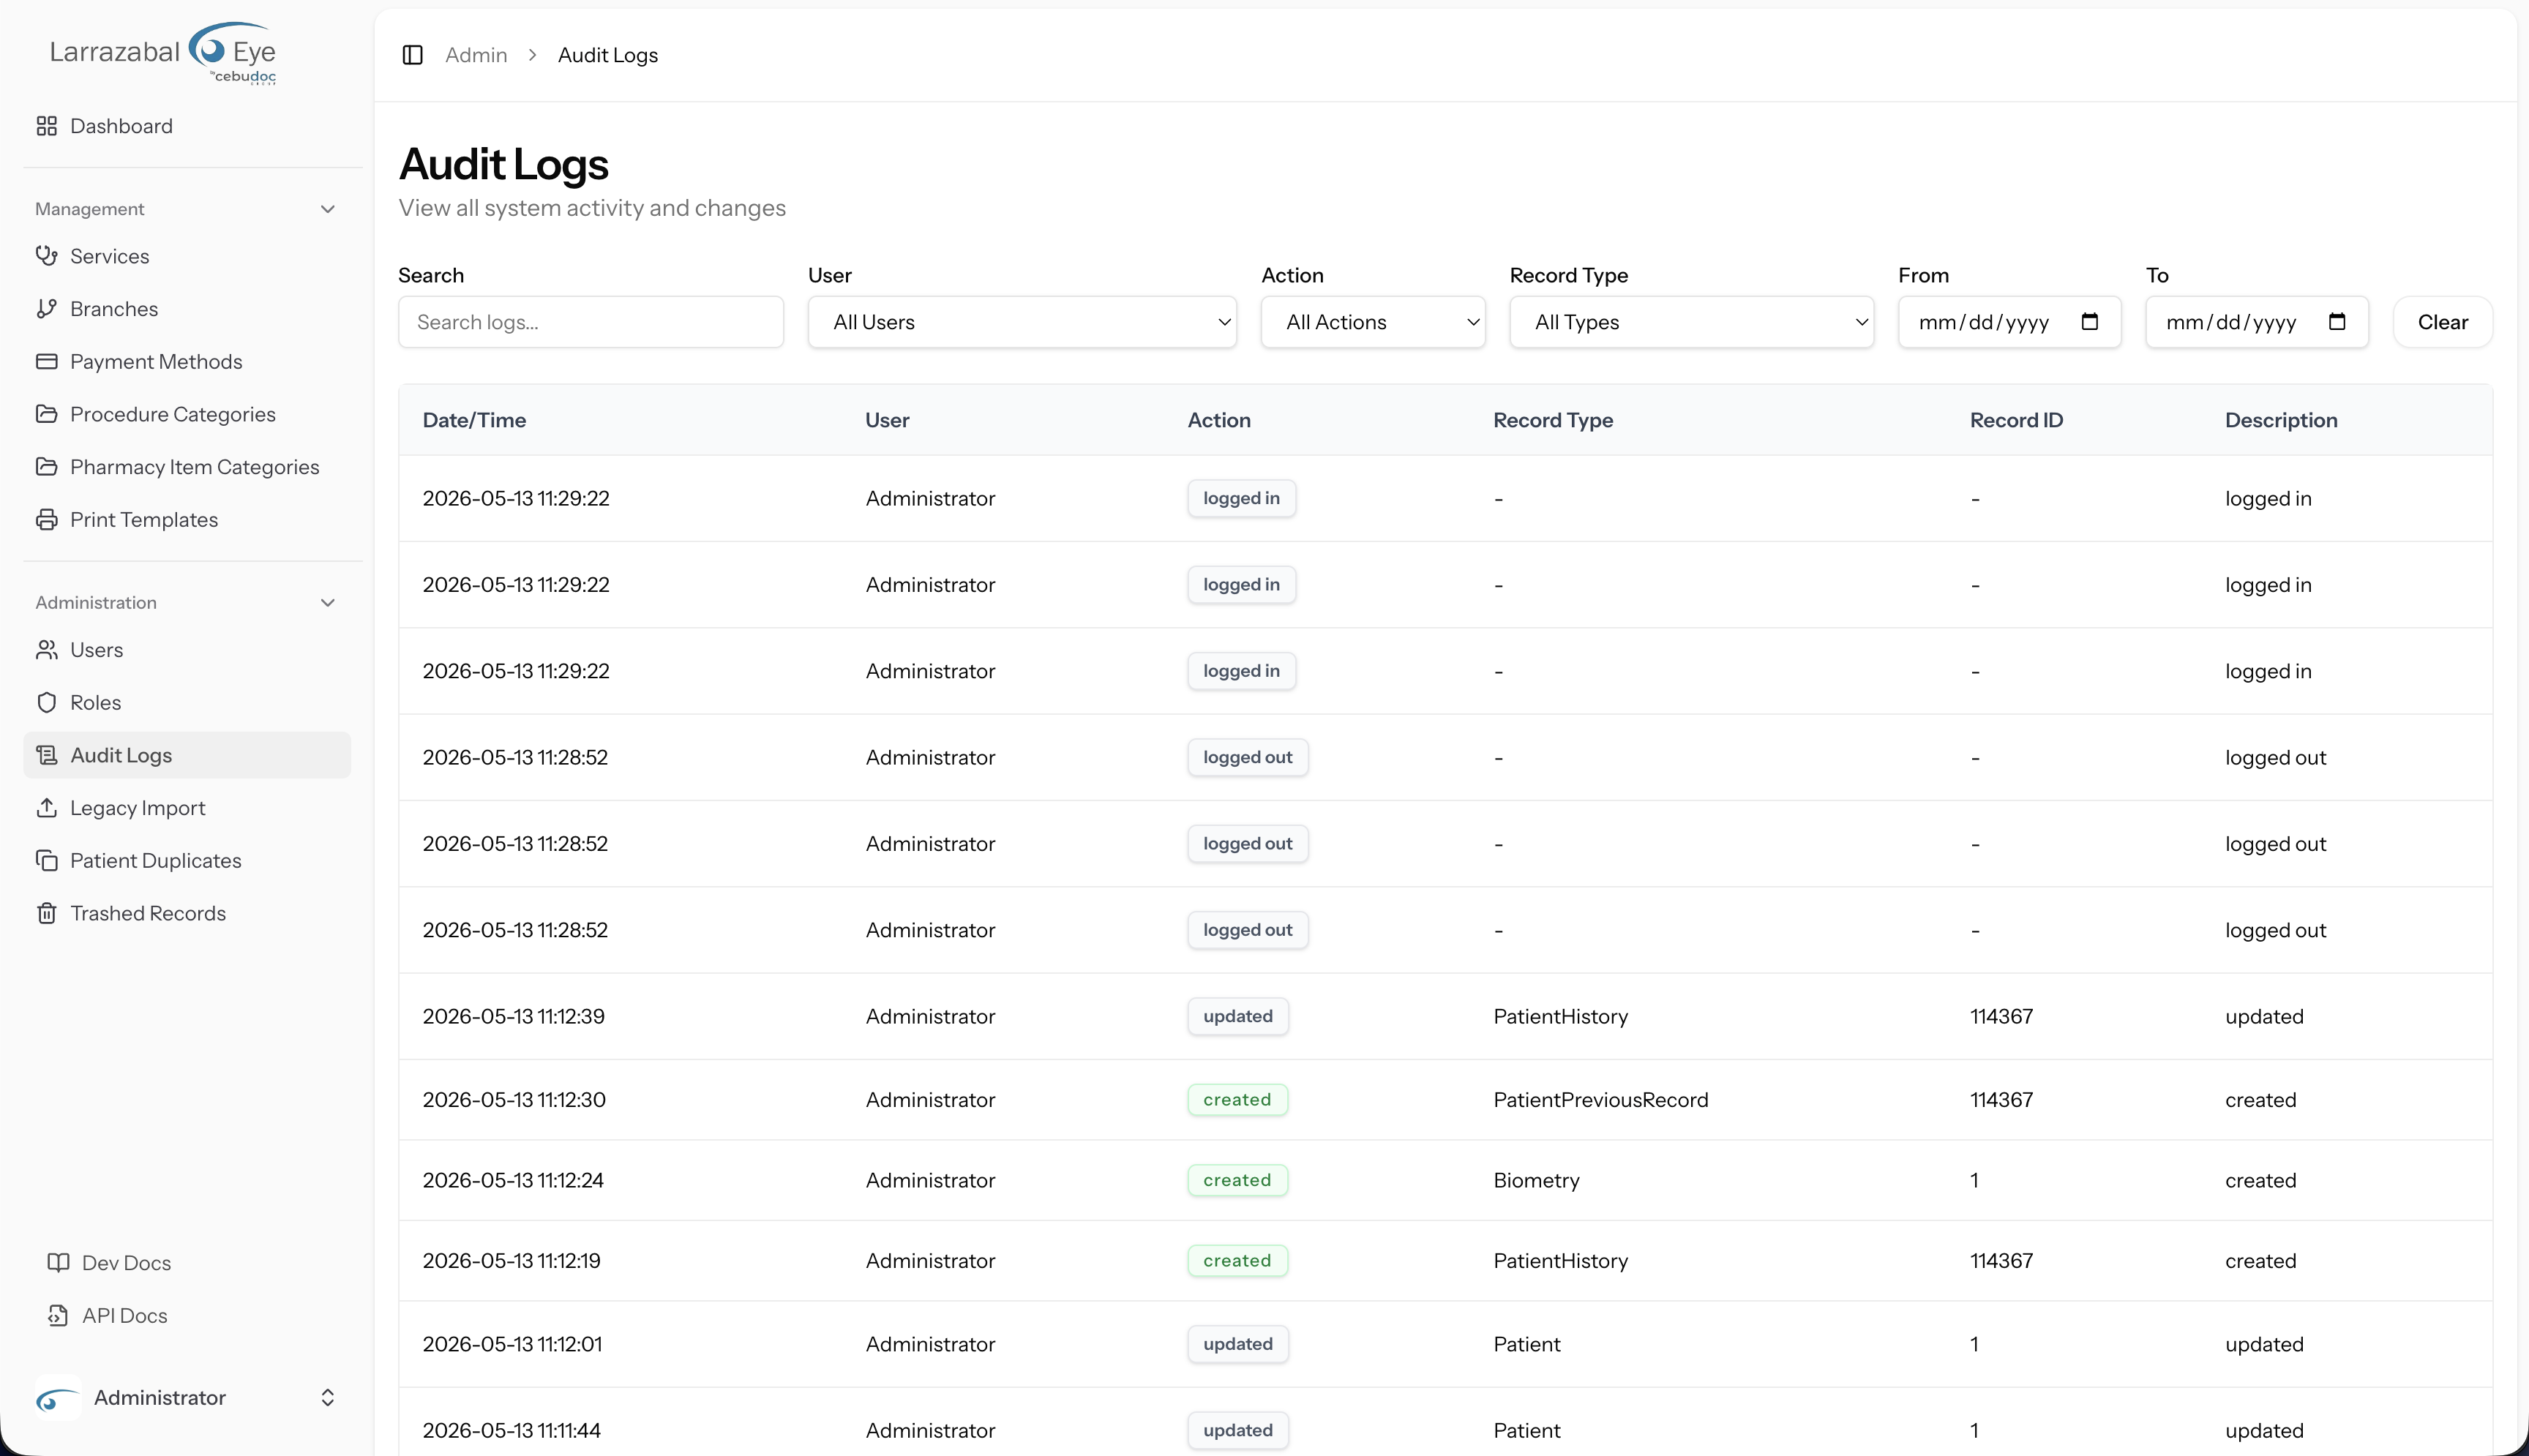The image size is (2529, 1456).
Task: Click the Branches git-branch icon
Action: [46, 309]
